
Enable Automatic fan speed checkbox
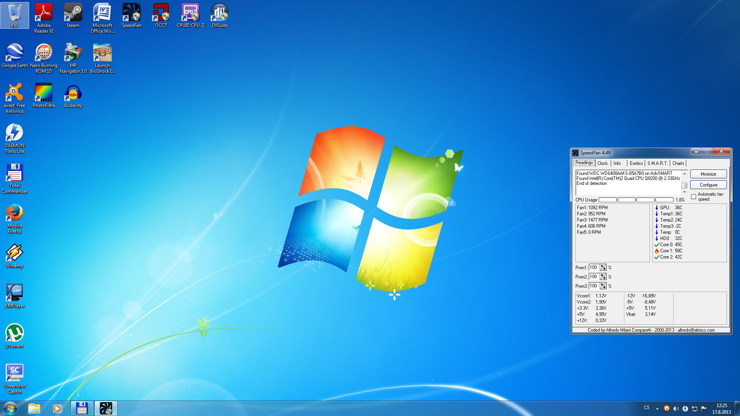tap(694, 197)
